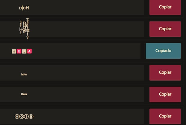186x125 pixels.
Task: Select the small capitalized Hola text
Action: point(24,94)
